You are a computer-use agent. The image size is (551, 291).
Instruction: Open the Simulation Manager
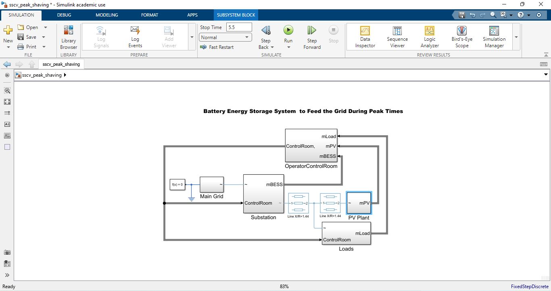point(493,36)
